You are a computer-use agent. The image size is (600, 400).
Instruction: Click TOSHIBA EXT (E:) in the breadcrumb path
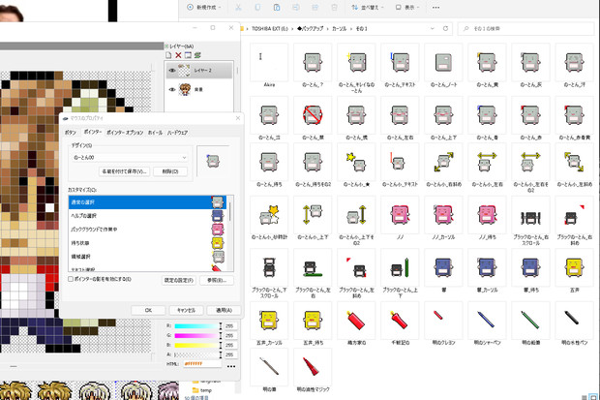click(x=270, y=29)
